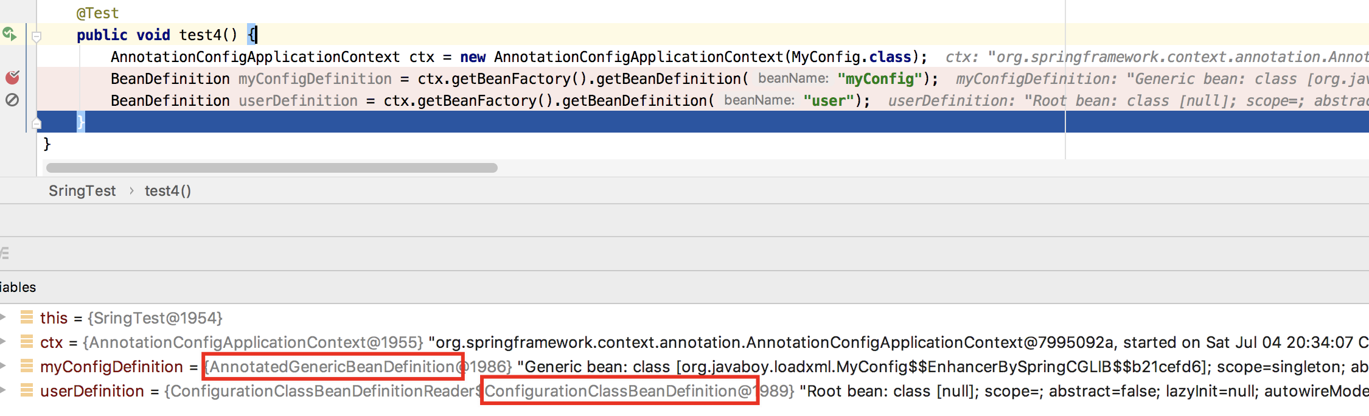The image size is (1369, 416).
Task: Click the object icon beside 'this' variable
Action: pos(27,317)
